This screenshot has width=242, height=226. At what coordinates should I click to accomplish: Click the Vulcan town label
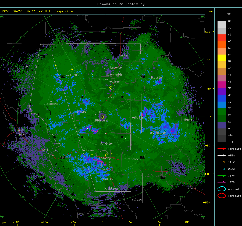click(x=137, y=200)
